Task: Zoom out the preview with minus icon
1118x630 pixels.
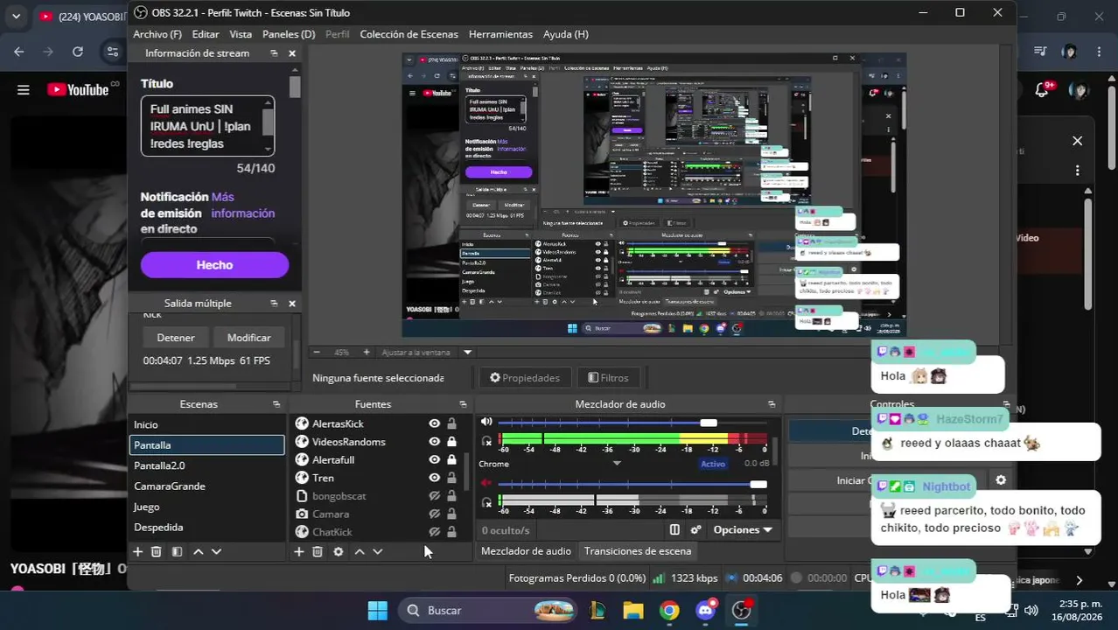Action: 317,352
